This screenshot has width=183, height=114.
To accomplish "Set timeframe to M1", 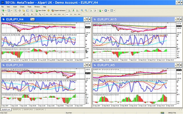I will (x=47, y=14).
